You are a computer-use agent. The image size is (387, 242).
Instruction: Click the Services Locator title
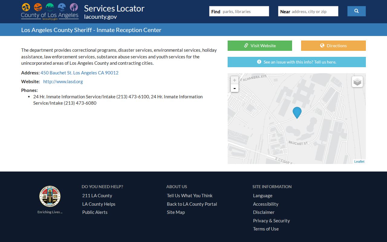(114, 8)
